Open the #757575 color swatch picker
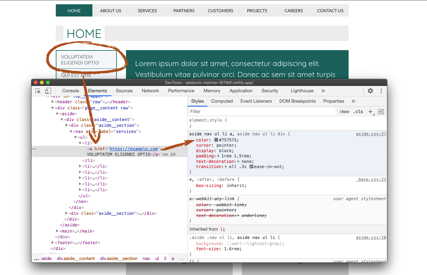This screenshot has width=427, height=275. 216,140
